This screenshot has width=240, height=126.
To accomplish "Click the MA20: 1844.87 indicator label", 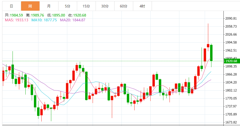I will point(73,20).
